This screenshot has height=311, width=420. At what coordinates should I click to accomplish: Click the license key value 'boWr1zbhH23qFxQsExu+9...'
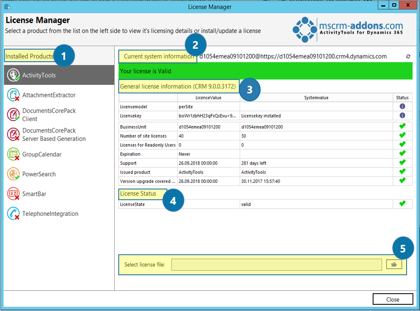(x=207, y=116)
